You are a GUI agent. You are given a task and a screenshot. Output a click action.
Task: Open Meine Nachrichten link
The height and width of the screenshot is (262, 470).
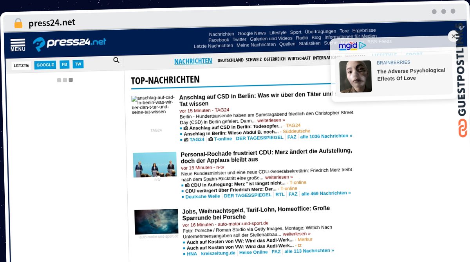256,45
